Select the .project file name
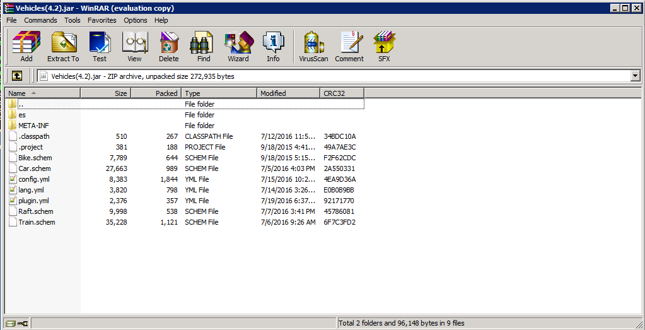Viewport: 645px width, 330px height. (30, 147)
